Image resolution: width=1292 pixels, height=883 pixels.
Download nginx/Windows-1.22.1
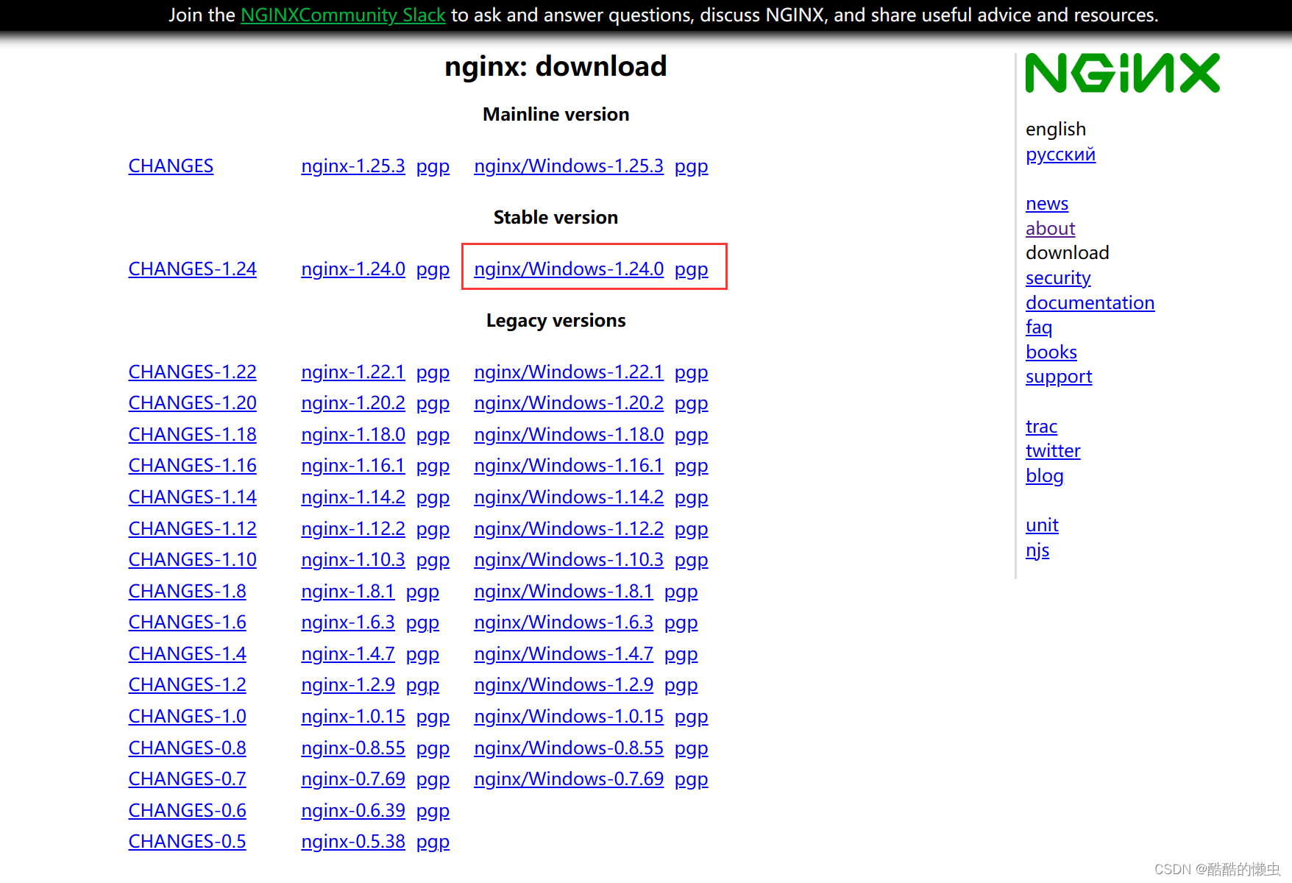click(569, 372)
